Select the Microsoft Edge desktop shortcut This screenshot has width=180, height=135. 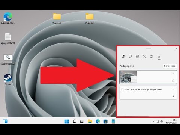click(x=8, y=18)
